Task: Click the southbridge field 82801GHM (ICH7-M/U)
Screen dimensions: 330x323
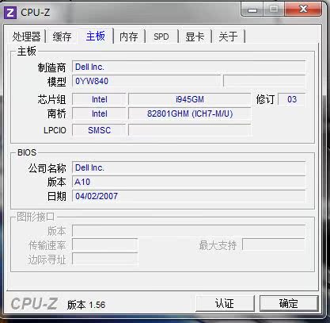Action: coord(189,113)
